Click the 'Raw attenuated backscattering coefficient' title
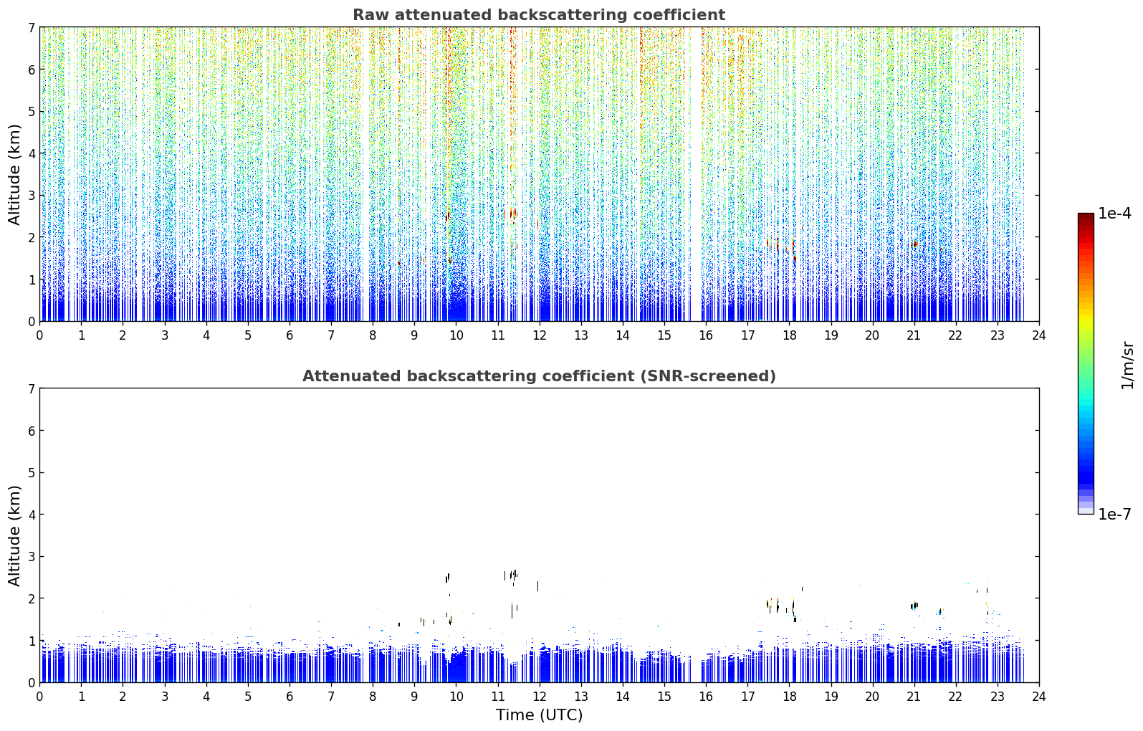Screen dimensions: 1143x731 click(539, 15)
